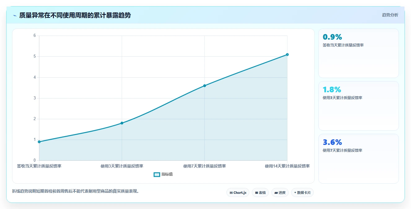Click the 指标值 legend text

pos(167,174)
